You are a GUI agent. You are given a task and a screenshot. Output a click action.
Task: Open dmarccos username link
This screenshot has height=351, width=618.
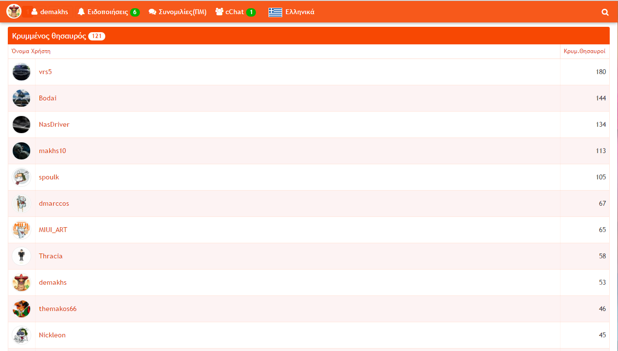(54, 203)
